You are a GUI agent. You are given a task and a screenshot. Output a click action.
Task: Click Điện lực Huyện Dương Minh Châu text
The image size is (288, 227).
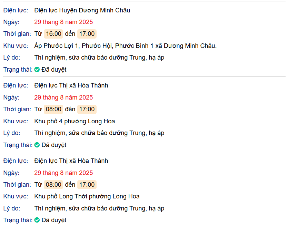[82, 10]
